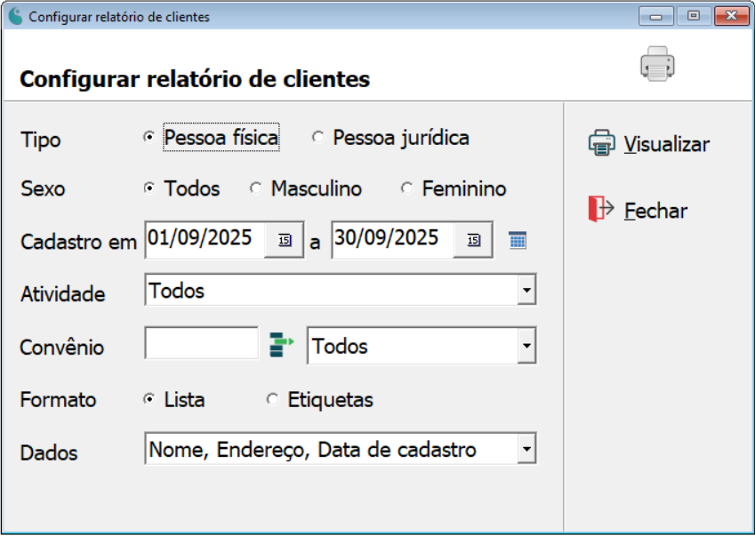The width and height of the screenshot is (755, 536).
Task: Open the Atividade dropdown list
Action: pos(528,290)
